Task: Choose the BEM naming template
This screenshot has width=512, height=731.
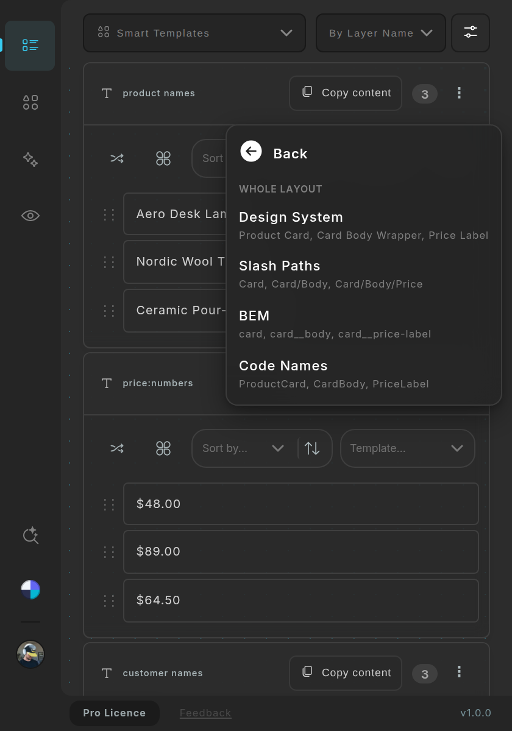Action: 363,324
